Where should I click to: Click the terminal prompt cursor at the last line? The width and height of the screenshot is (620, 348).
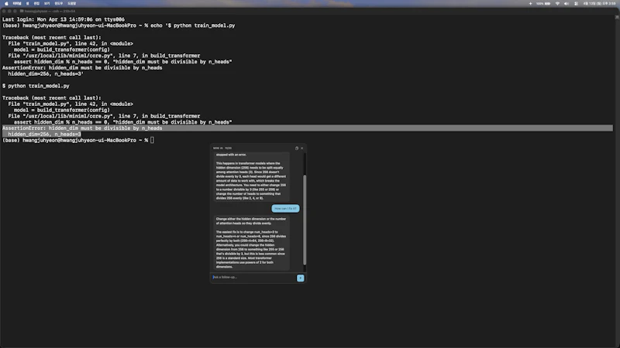[152, 140]
